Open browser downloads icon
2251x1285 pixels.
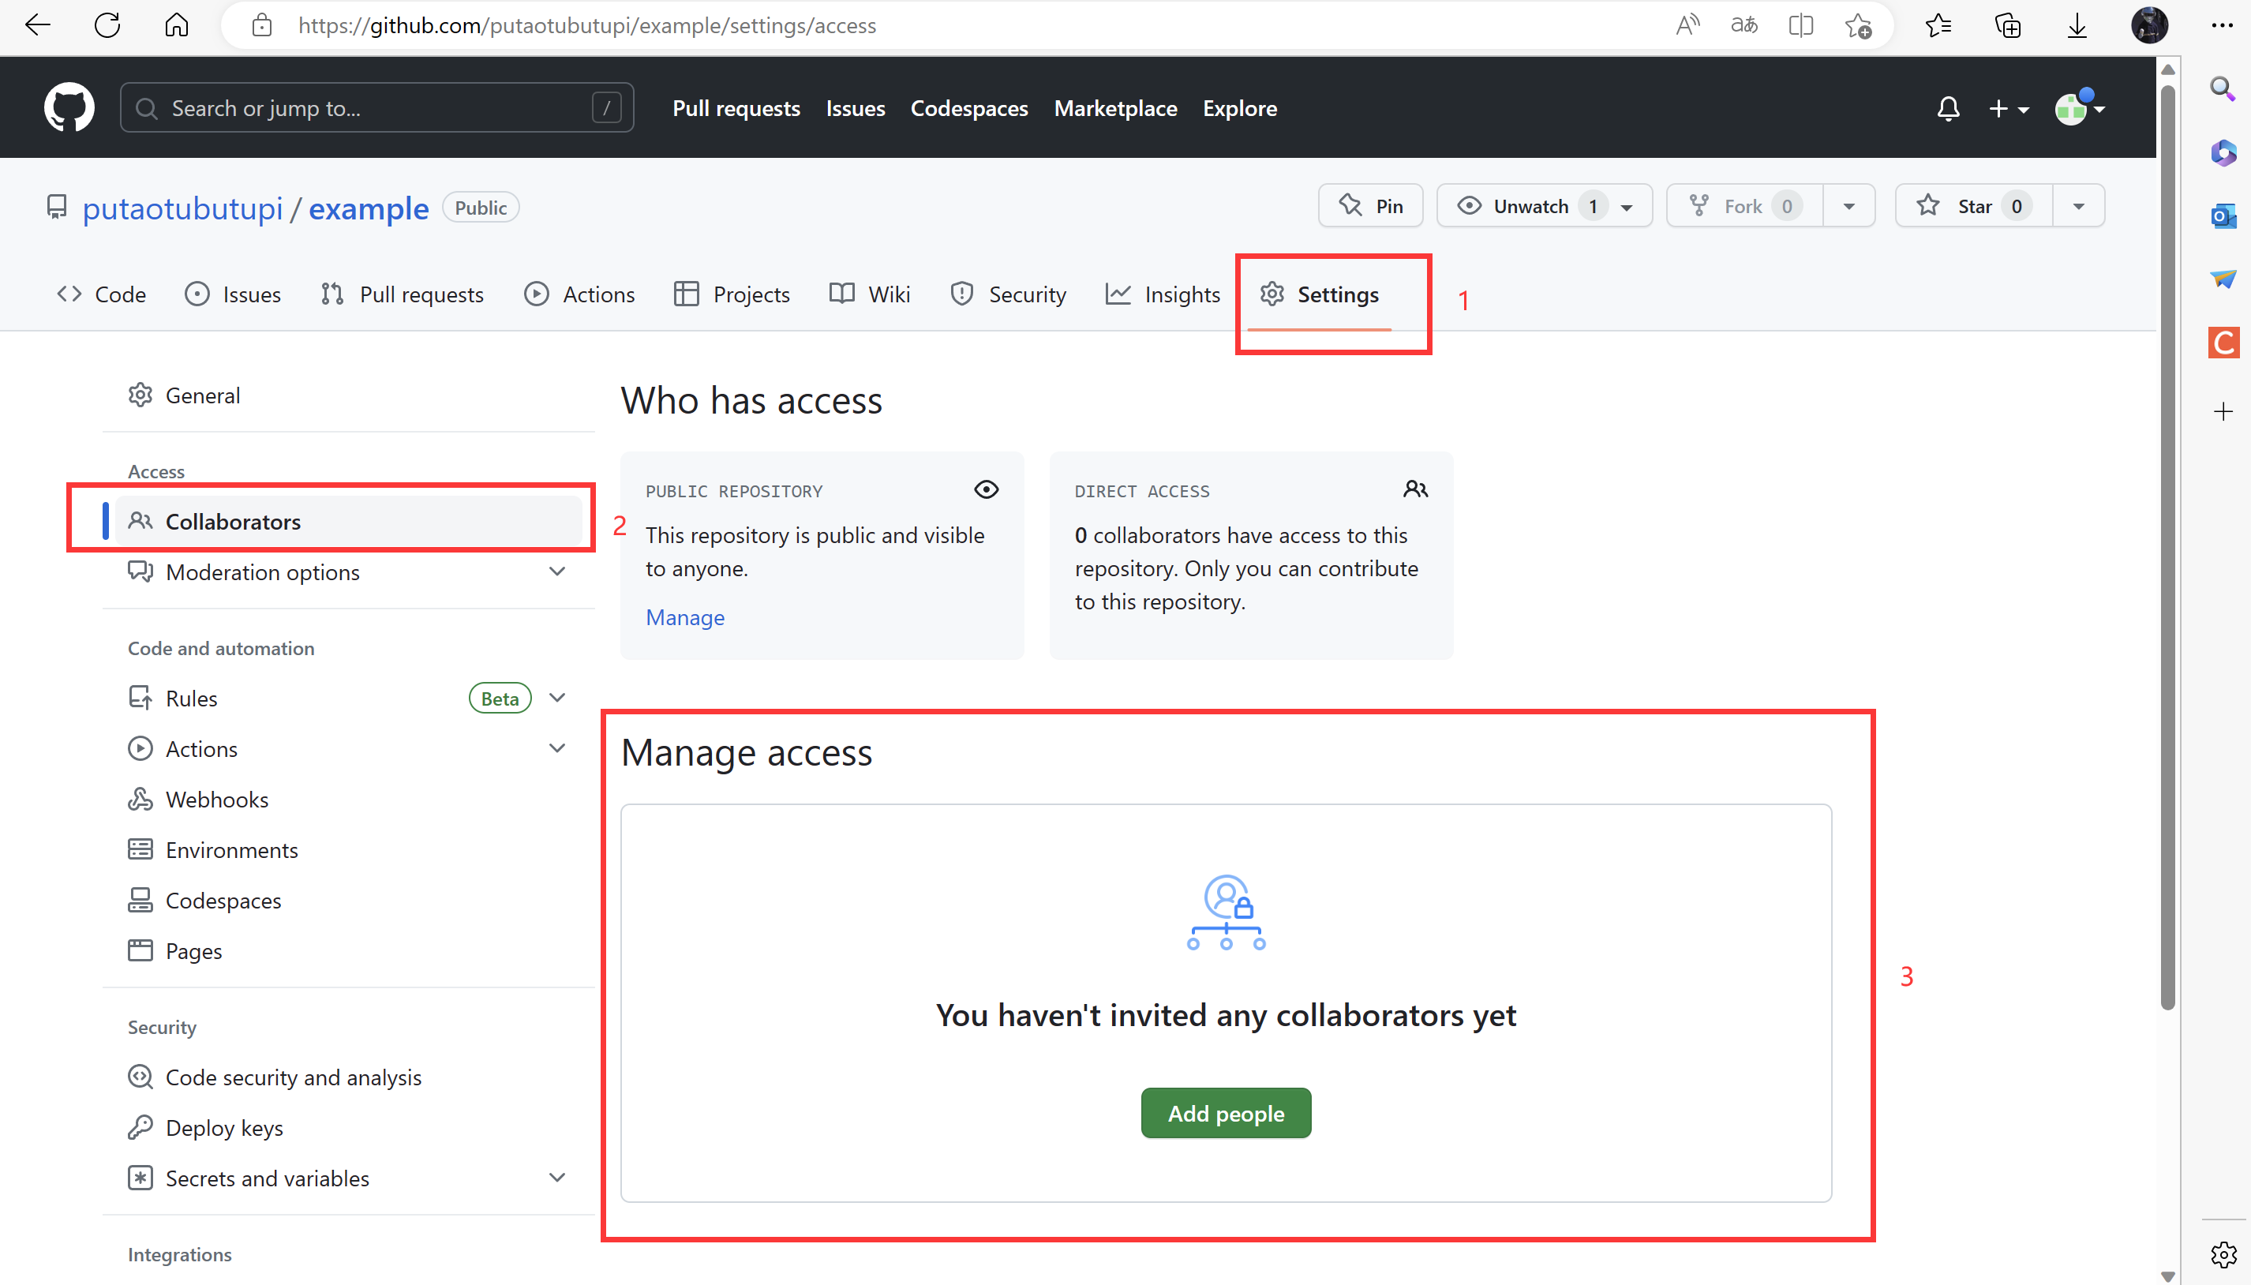(x=2077, y=24)
